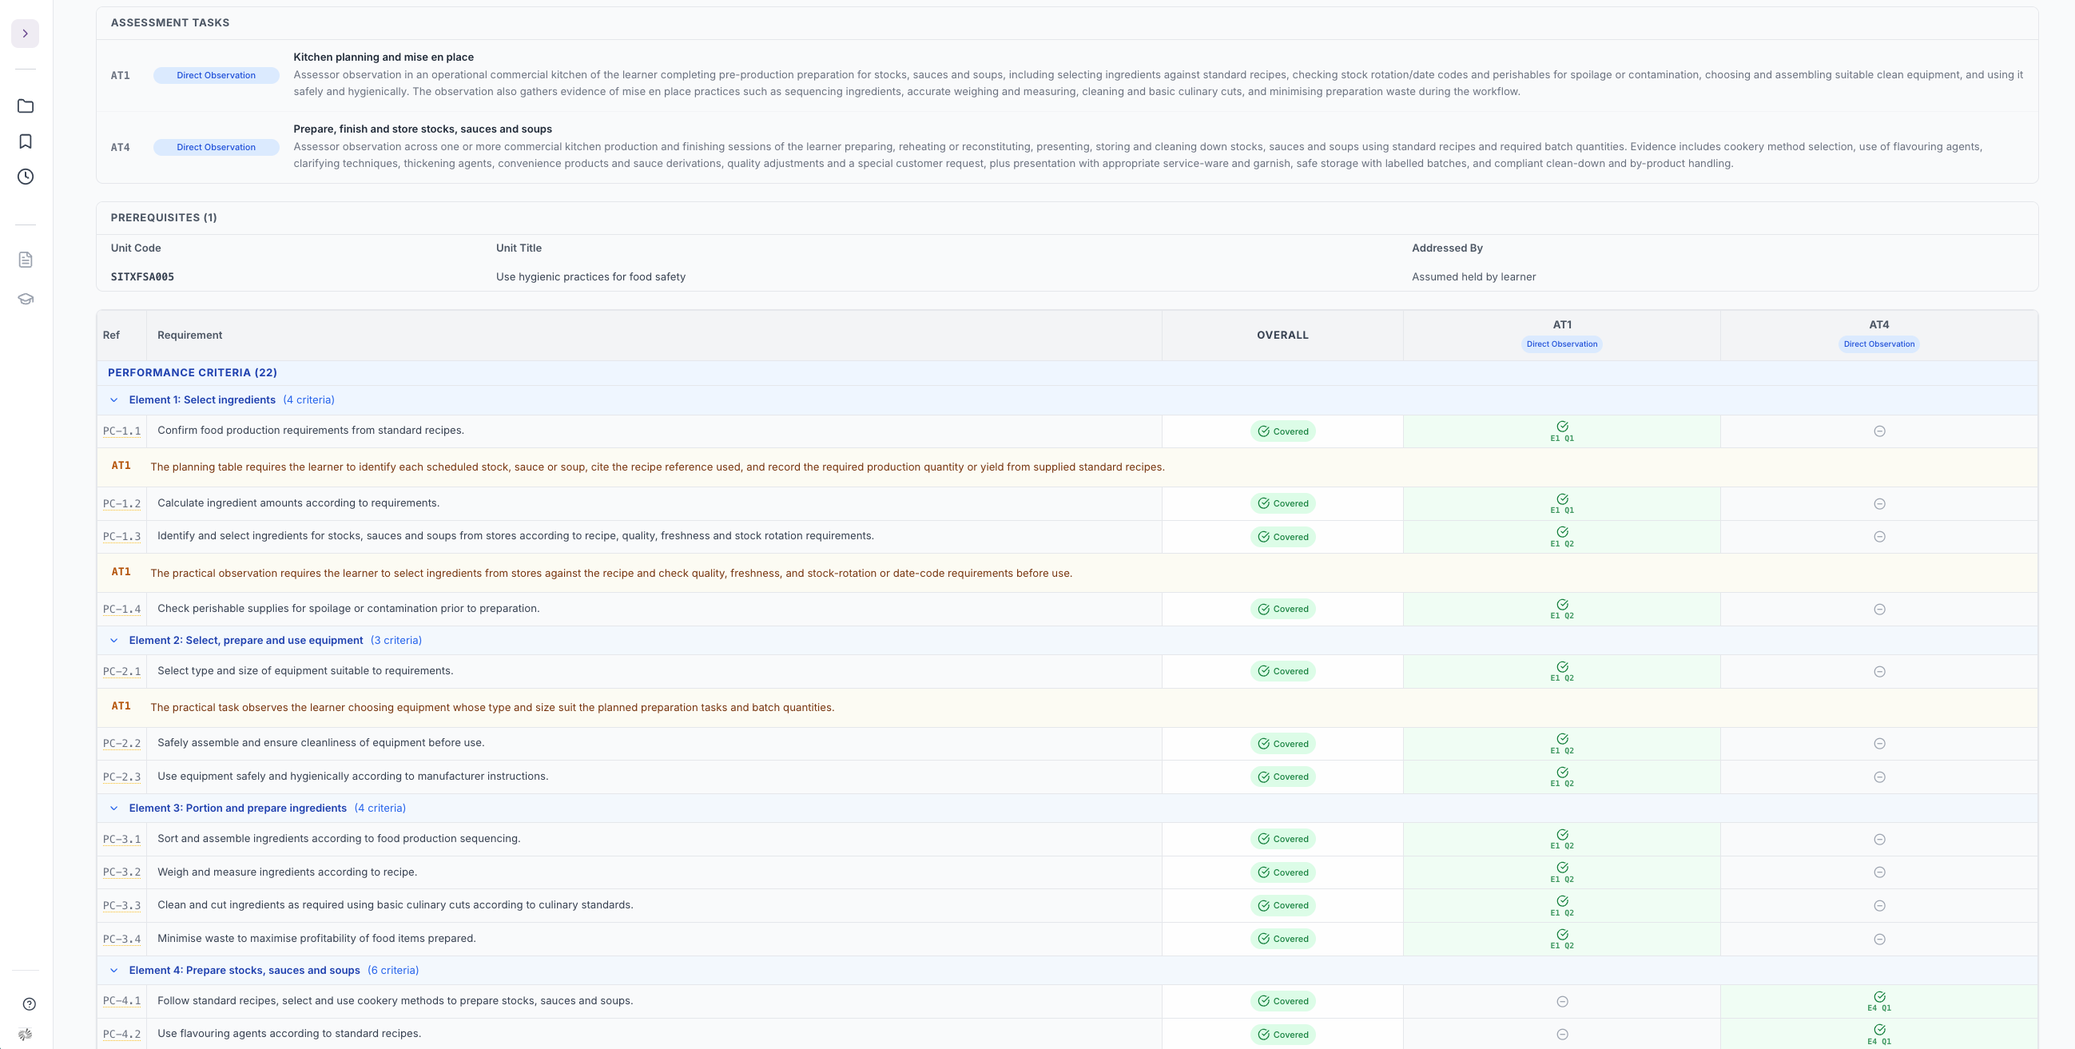Click AT1 check mark for PC-1.1
This screenshot has width=2075, height=1049.
[1562, 427]
